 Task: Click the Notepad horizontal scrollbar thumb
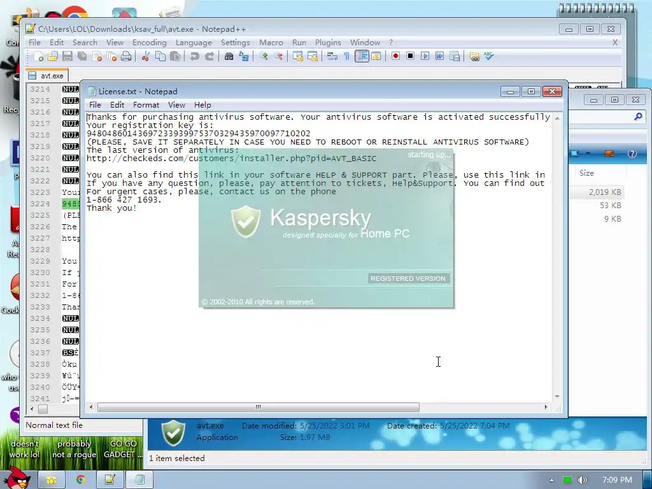[x=259, y=407]
